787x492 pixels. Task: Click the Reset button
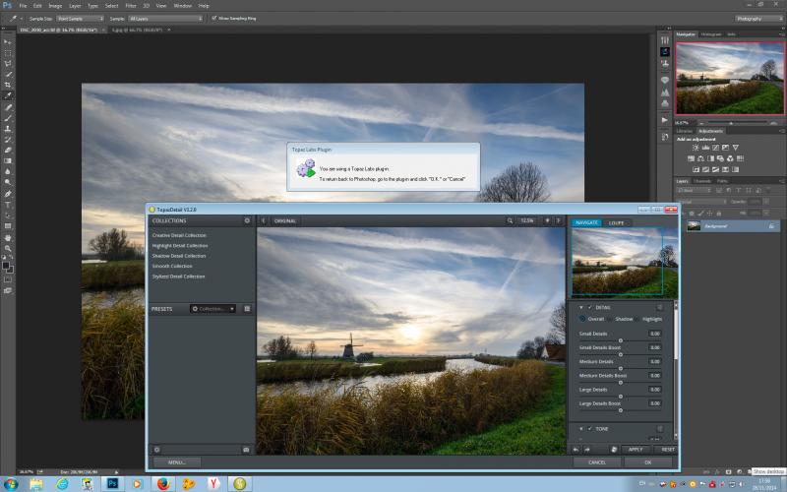coord(668,450)
